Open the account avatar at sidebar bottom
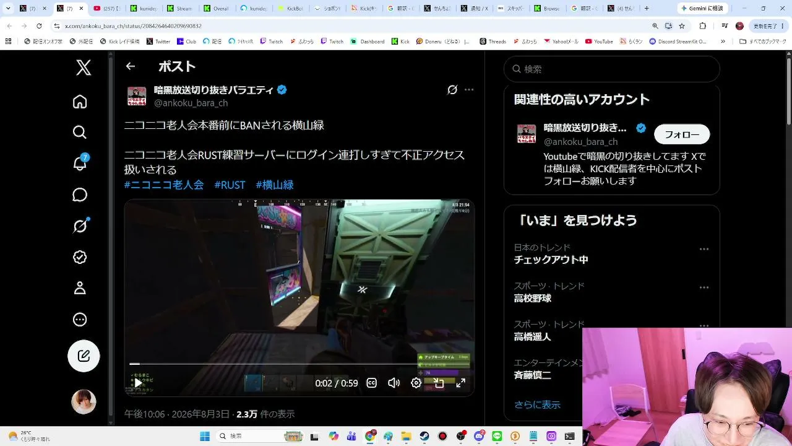 click(84, 402)
